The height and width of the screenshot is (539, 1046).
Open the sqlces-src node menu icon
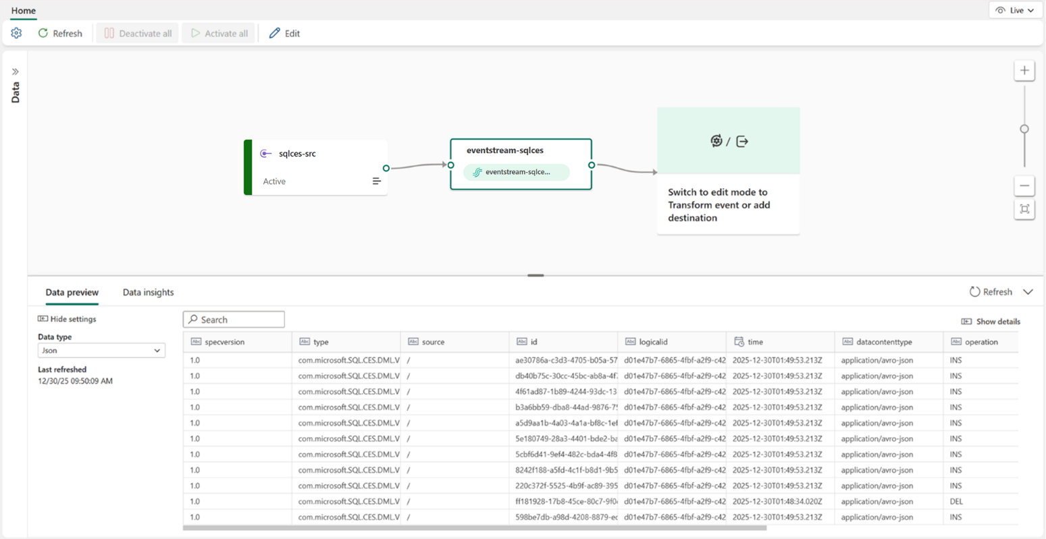point(377,181)
